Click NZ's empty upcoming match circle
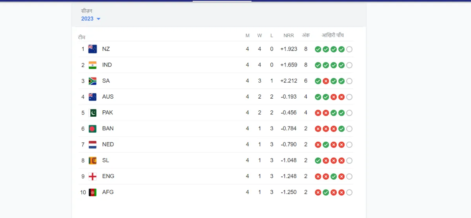Viewport: 471px width, 218px height. click(349, 49)
